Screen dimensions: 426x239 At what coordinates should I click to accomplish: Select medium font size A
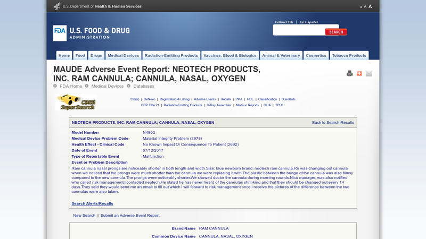point(365,6)
